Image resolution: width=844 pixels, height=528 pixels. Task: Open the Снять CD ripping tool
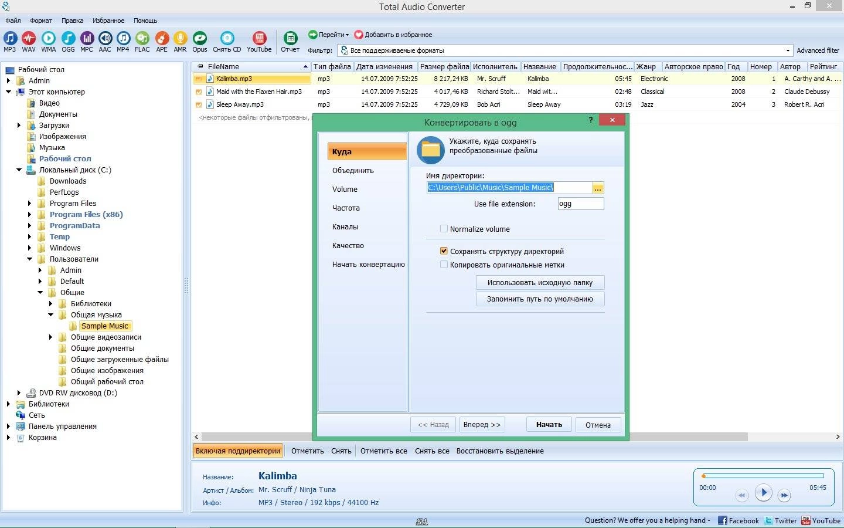click(227, 42)
